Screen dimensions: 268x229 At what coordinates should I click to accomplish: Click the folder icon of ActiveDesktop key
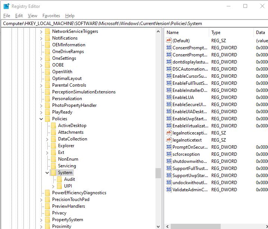pyautogui.click(x=54, y=126)
